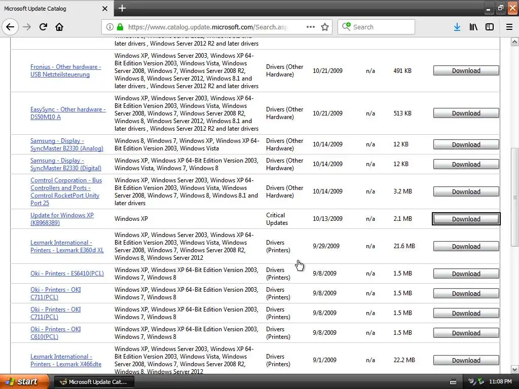Download the Oki C610(PCL) driver
Viewport: 519px width, 389px height.
point(466,333)
